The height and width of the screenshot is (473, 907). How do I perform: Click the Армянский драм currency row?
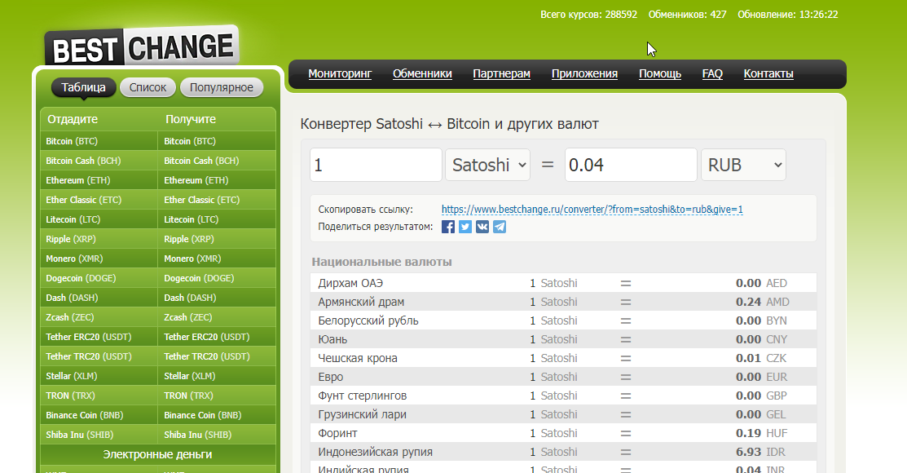(563, 302)
